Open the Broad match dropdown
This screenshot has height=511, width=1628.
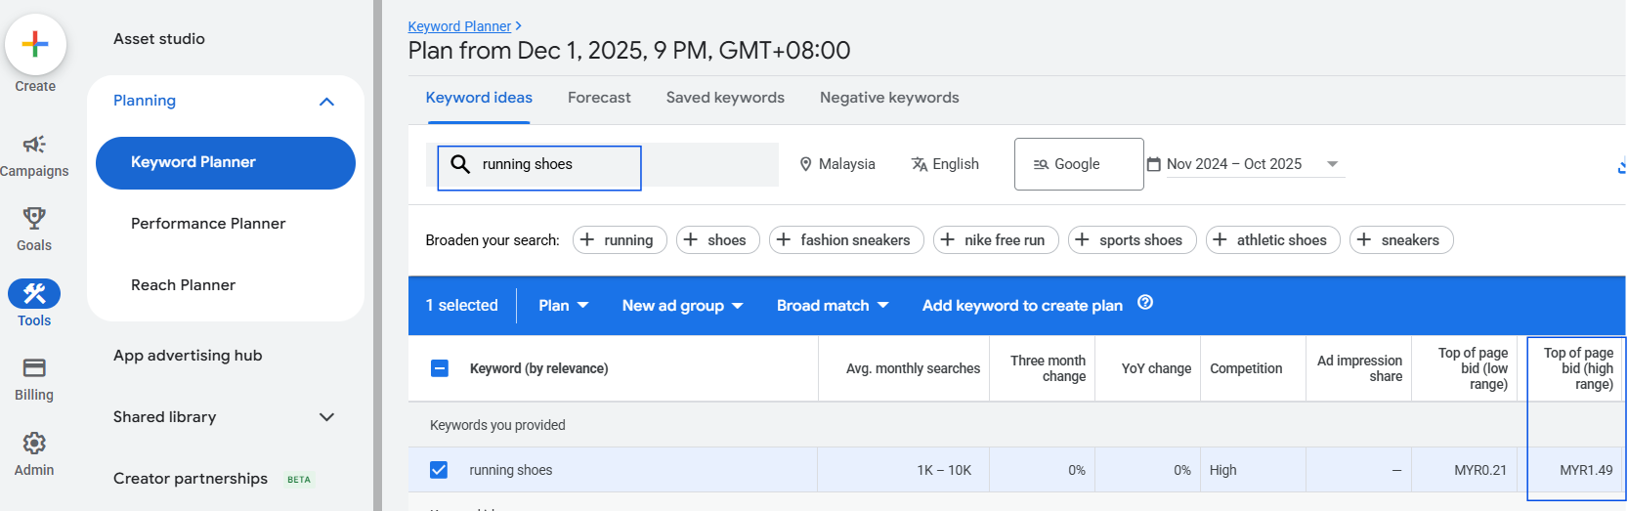[x=833, y=306]
